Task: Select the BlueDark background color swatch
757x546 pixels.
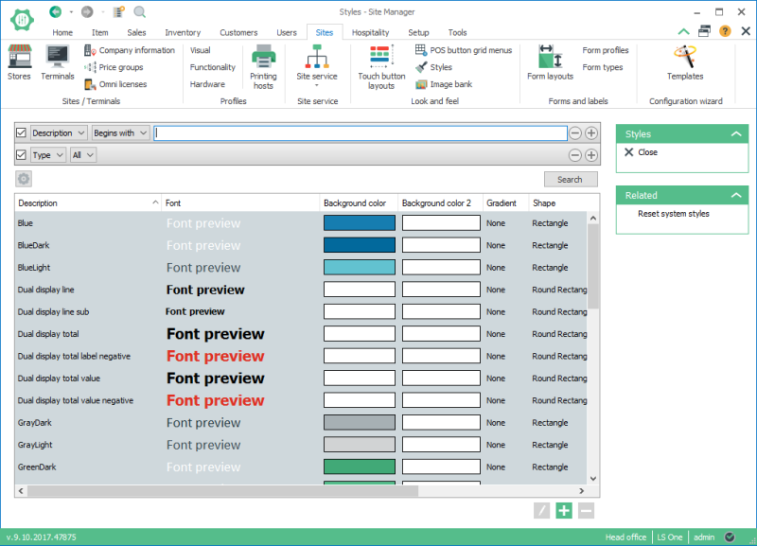Action: coord(359,245)
